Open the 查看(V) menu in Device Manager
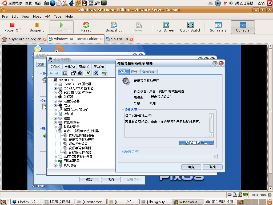The height and width of the screenshot is (205, 273). (x=84, y=66)
